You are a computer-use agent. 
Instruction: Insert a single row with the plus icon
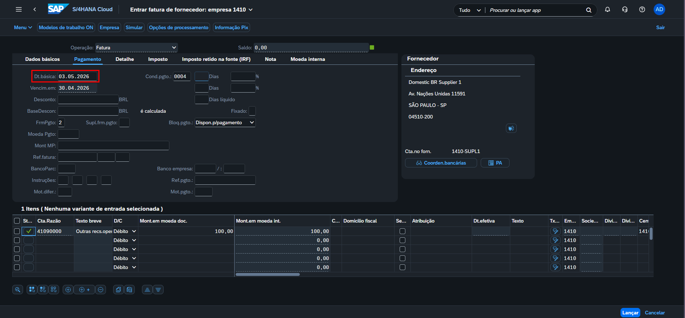[68, 290]
